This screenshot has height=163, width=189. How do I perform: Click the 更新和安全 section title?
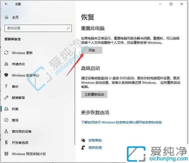(13, 39)
